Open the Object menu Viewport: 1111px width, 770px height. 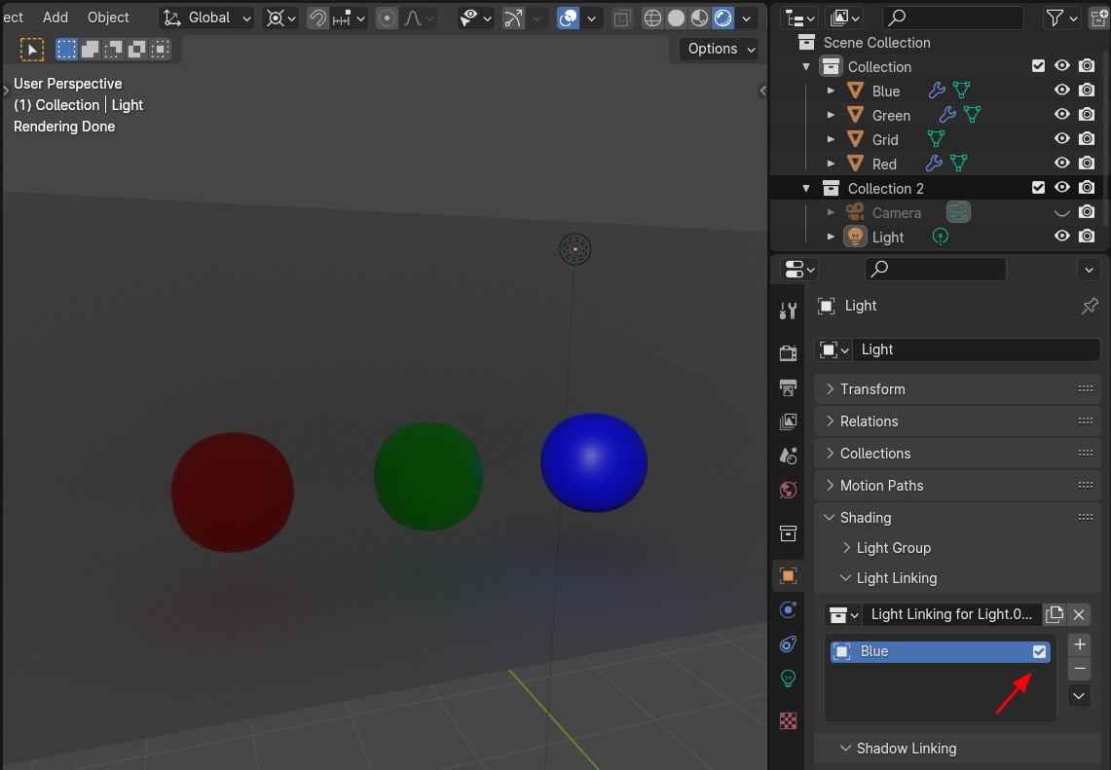click(x=108, y=17)
